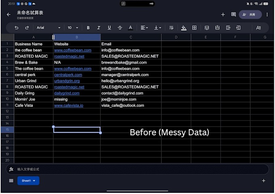Screen dimensions: 275x194
Task: Open centralperk.com link
Action: [x=68, y=75]
